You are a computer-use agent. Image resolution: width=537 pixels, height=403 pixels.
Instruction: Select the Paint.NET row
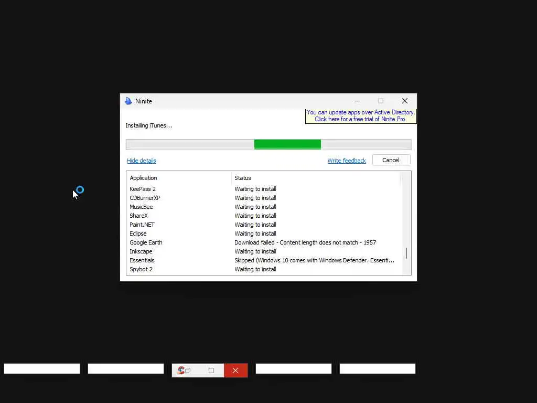(x=264, y=225)
